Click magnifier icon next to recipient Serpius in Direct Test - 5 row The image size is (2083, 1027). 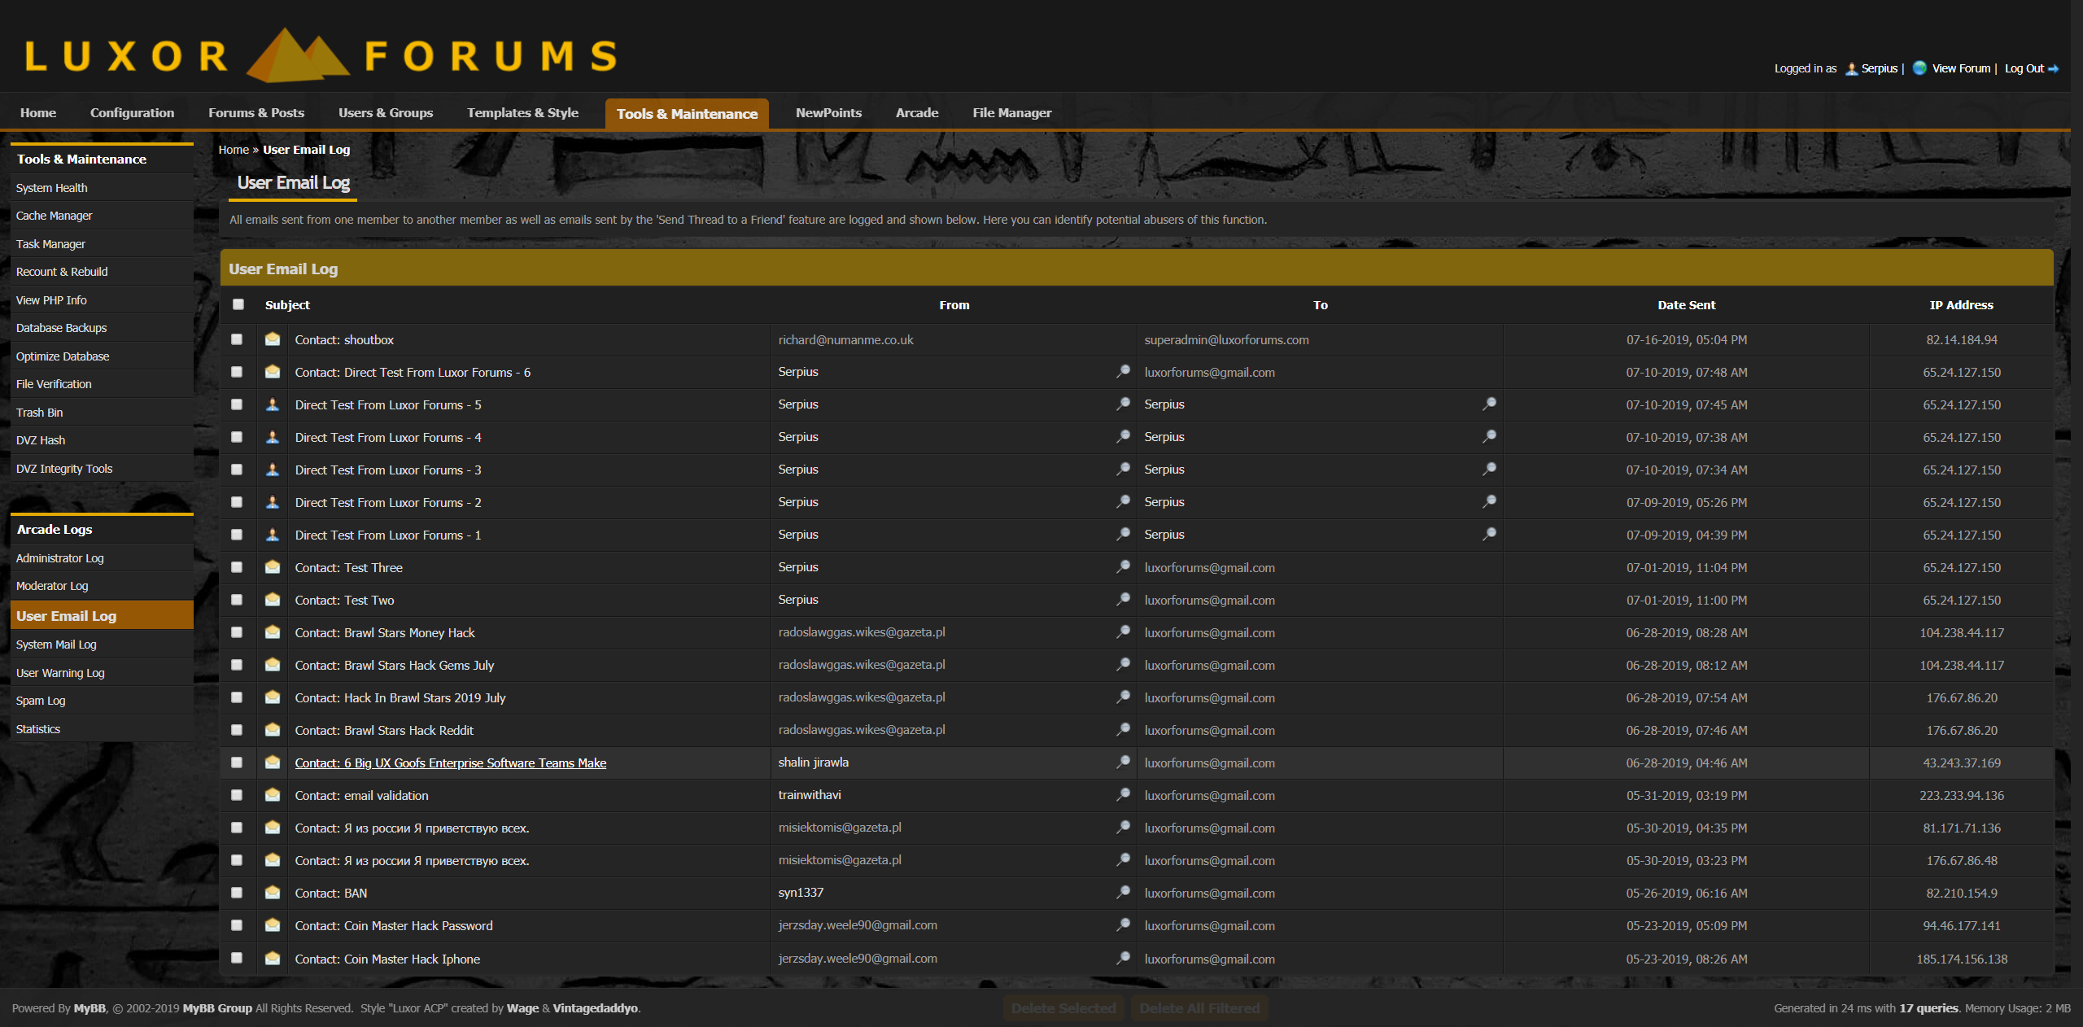(1489, 404)
